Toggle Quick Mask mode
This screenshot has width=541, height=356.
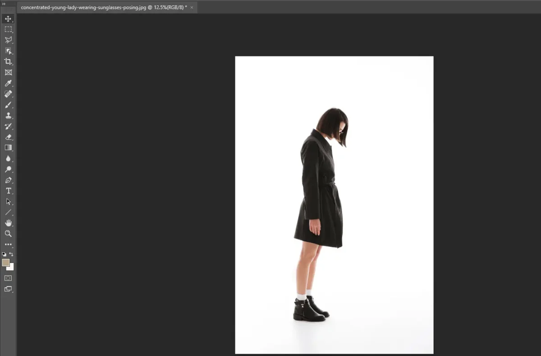(8, 278)
